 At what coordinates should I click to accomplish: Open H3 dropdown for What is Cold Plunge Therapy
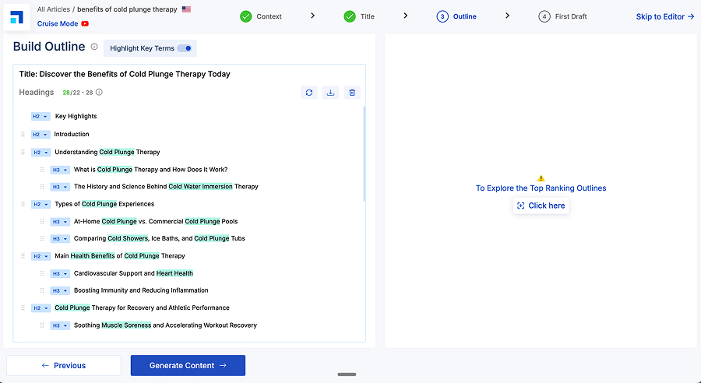(59, 170)
